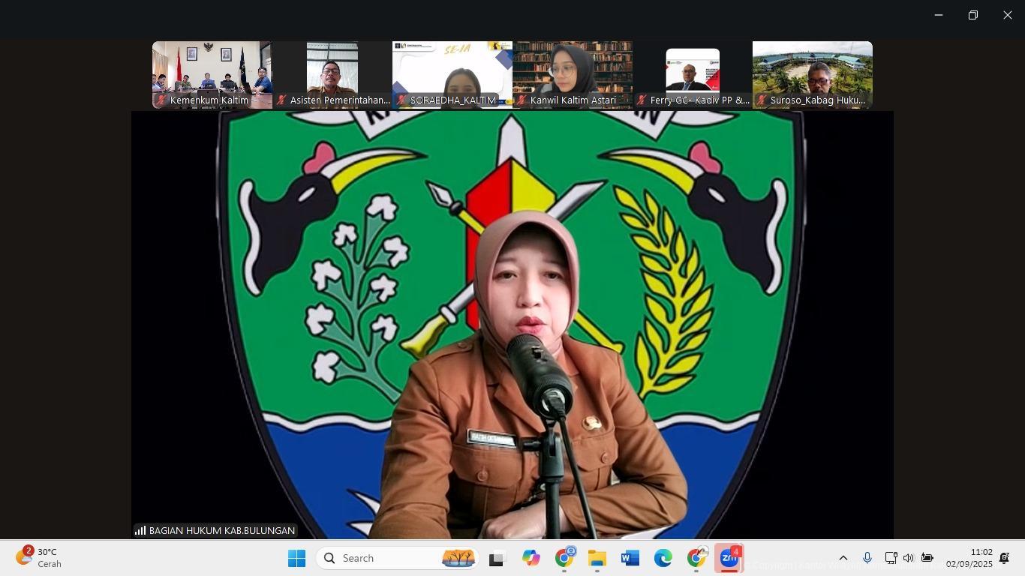Viewport: 1025px width, 576px height.
Task: Open the Windows Start menu
Action: tap(296, 558)
